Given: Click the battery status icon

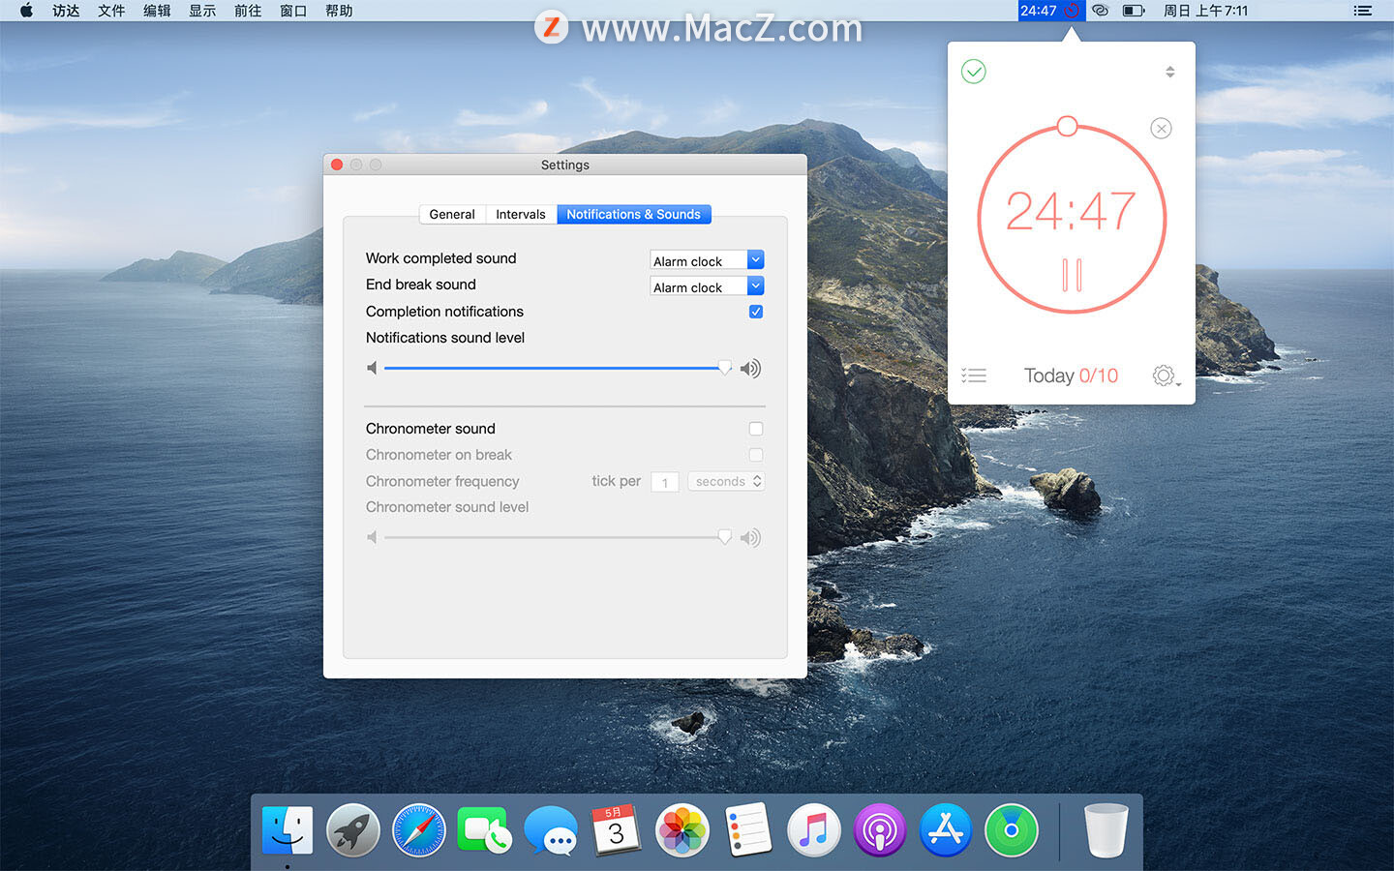Looking at the screenshot, I should pos(1134,11).
